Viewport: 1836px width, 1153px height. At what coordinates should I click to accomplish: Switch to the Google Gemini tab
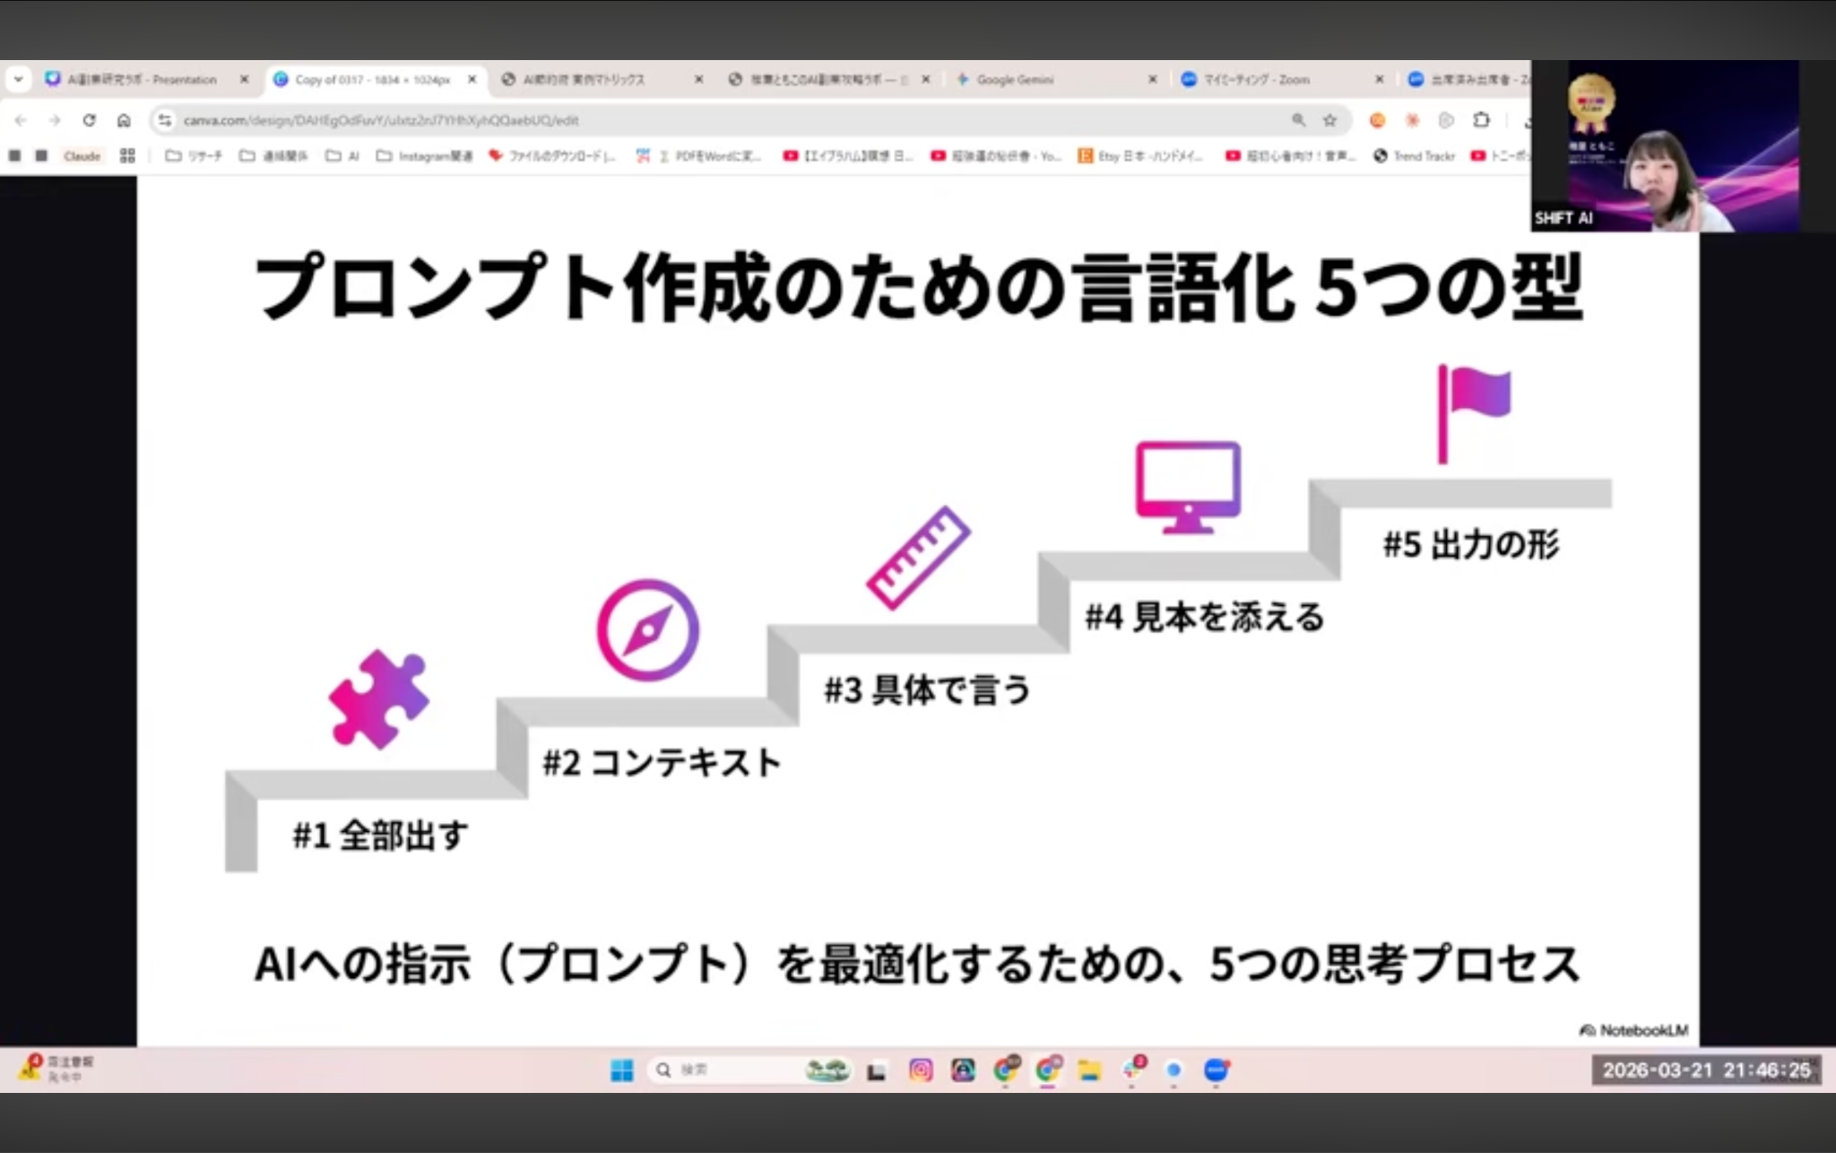pos(1013,80)
